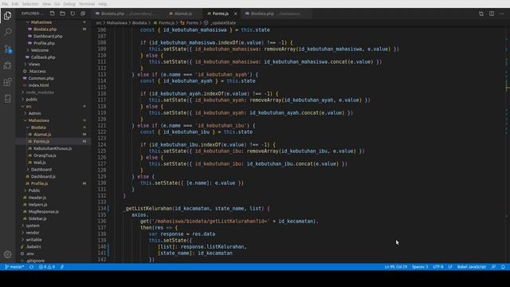This screenshot has height=287, width=510.
Task: Open Debug menu
Action: click(69, 4)
